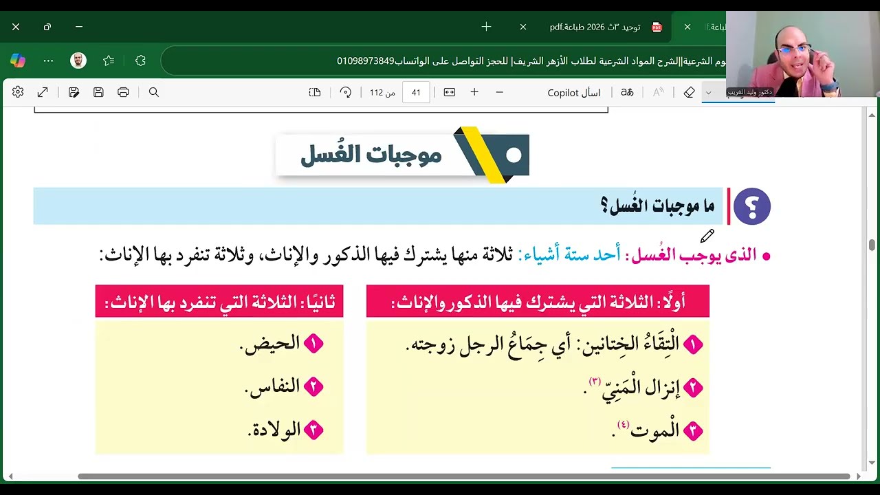The height and width of the screenshot is (495, 880).
Task: Select the Eraser tool
Action: coord(689,92)
